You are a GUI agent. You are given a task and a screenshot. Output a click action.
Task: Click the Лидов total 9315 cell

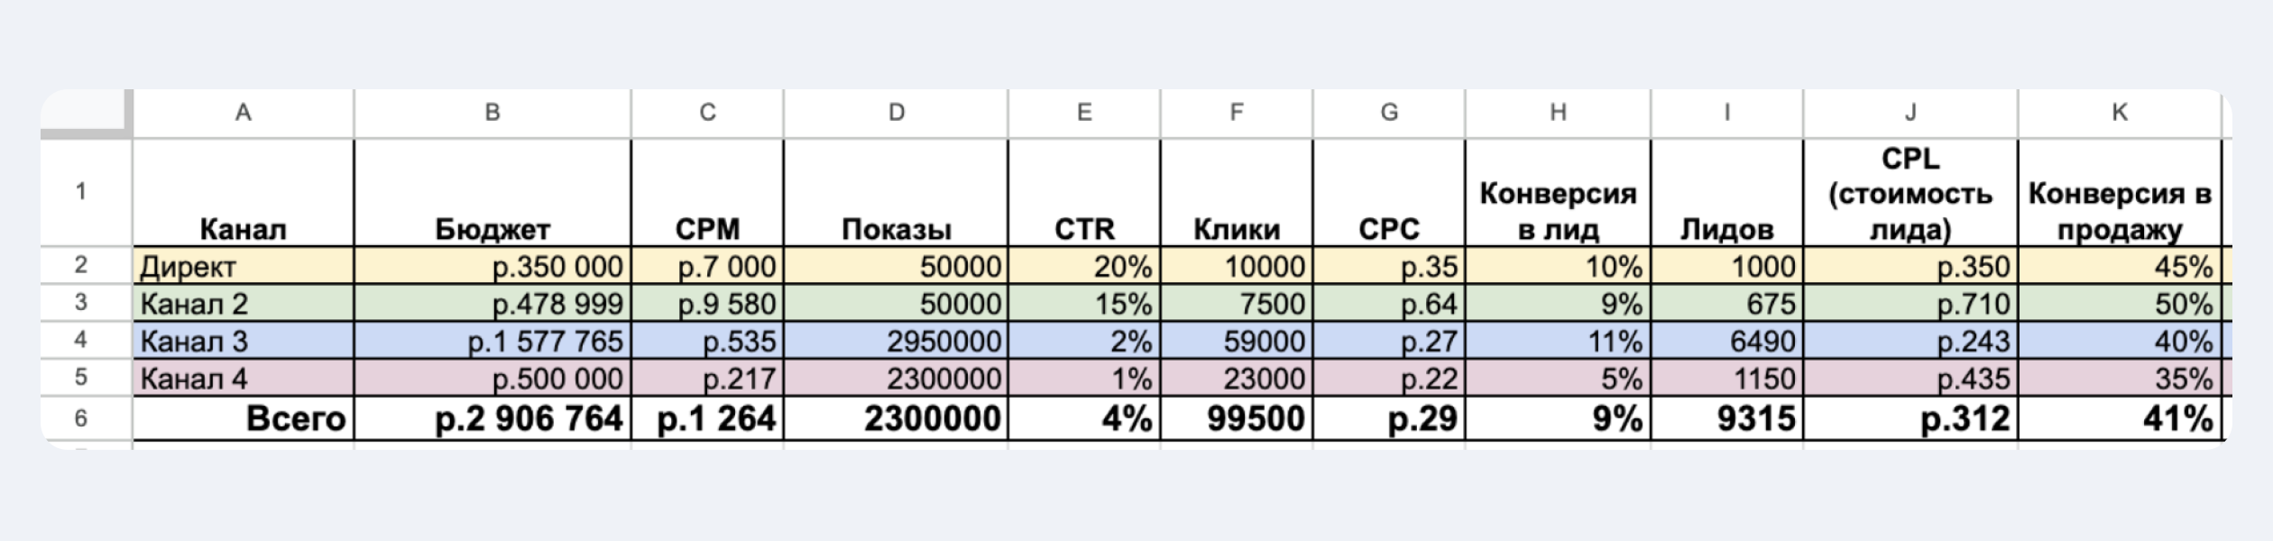click(x=1726, y=418)
